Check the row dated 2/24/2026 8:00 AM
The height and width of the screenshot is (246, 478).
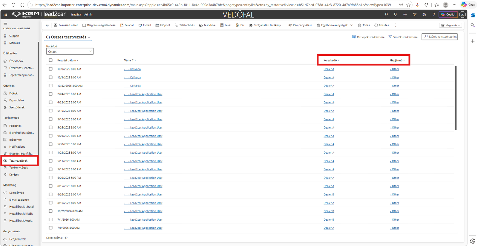tap(51, 94)
